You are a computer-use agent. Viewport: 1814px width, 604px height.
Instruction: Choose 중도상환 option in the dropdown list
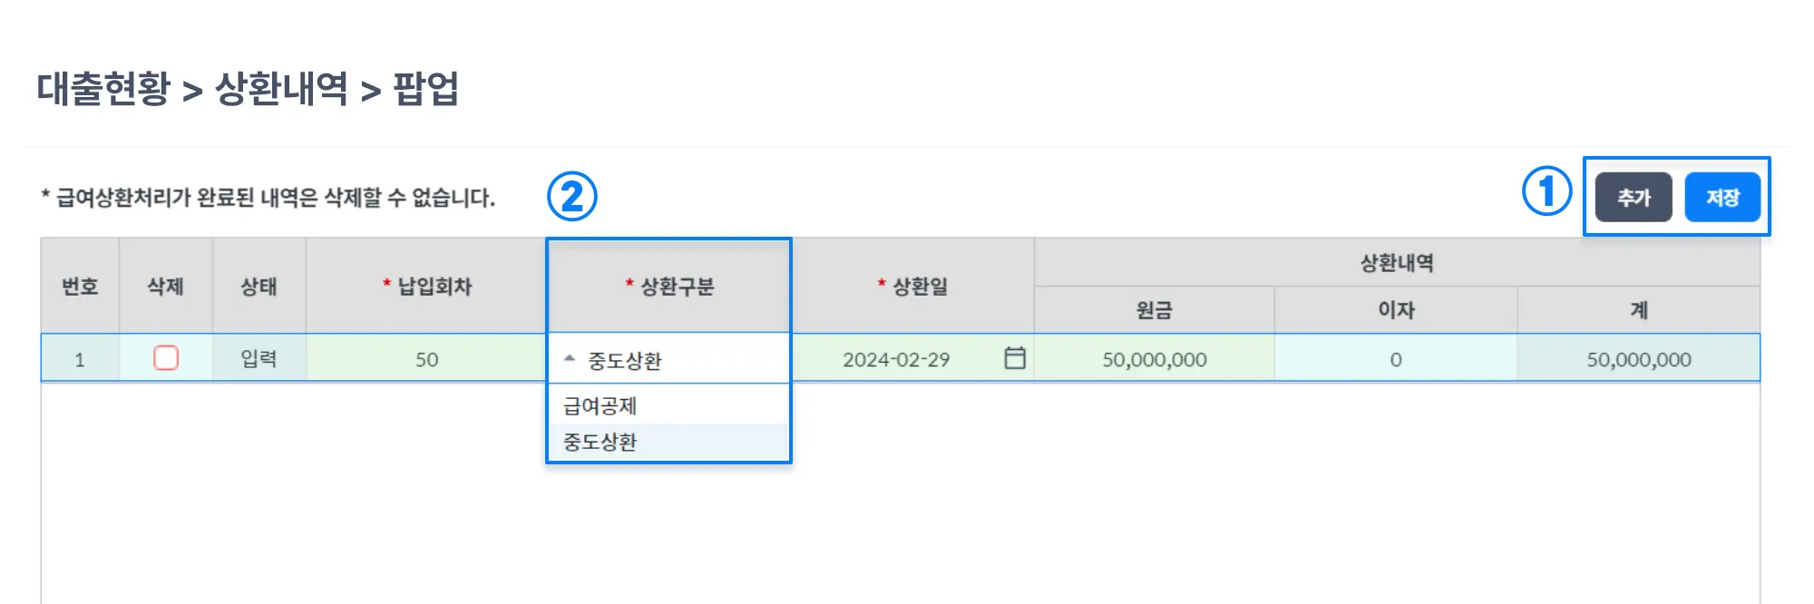(600, 442)
